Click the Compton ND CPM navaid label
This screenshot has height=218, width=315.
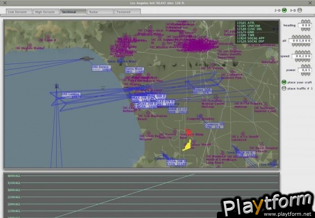tap(214, 126)
